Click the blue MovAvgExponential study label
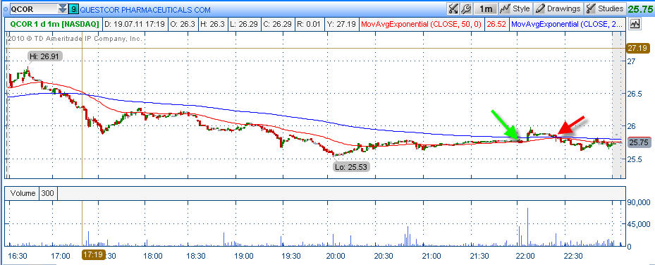 pos(568,24)
